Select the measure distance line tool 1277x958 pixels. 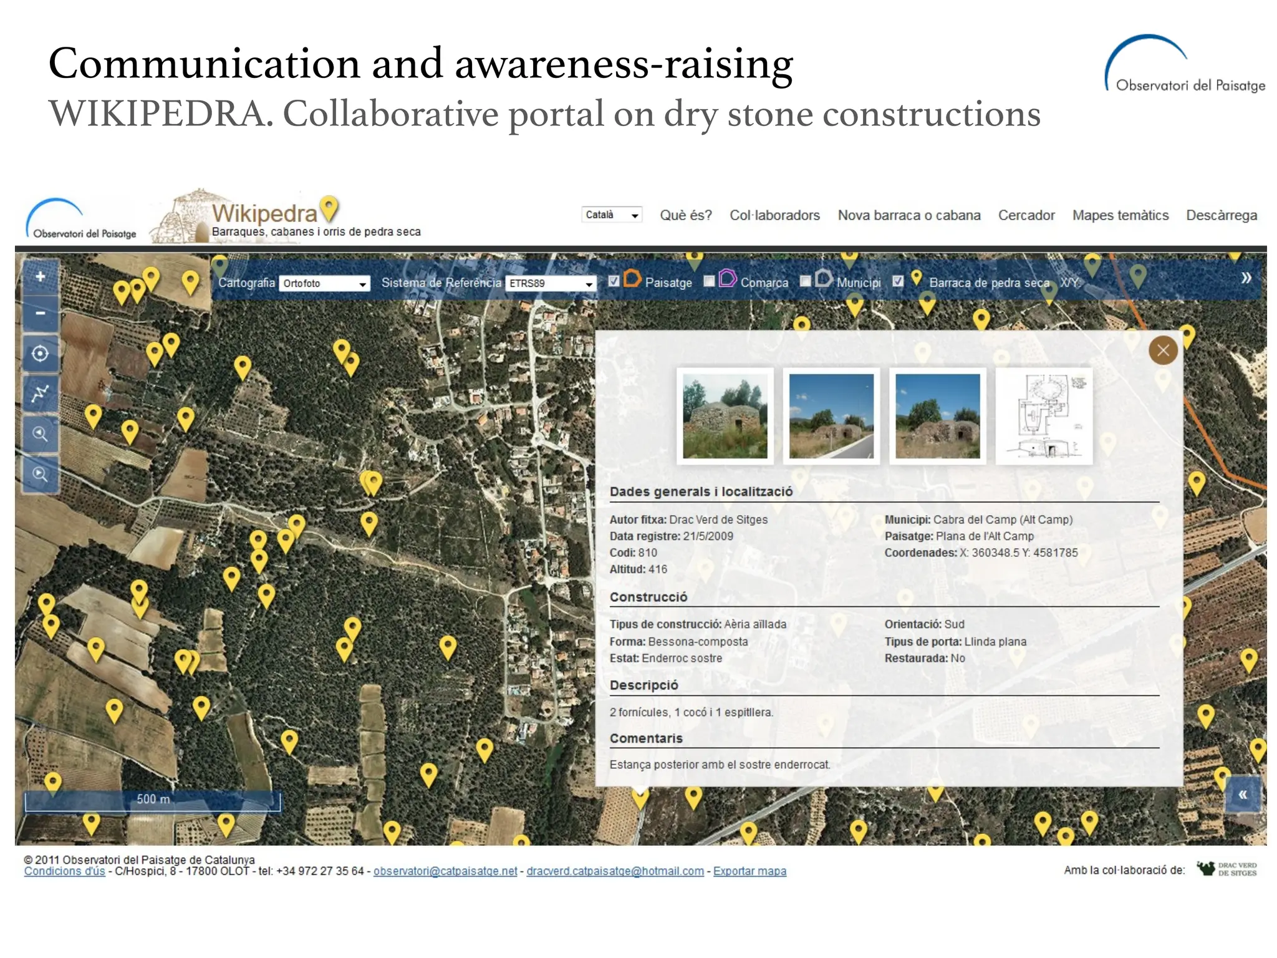point(41,394)
